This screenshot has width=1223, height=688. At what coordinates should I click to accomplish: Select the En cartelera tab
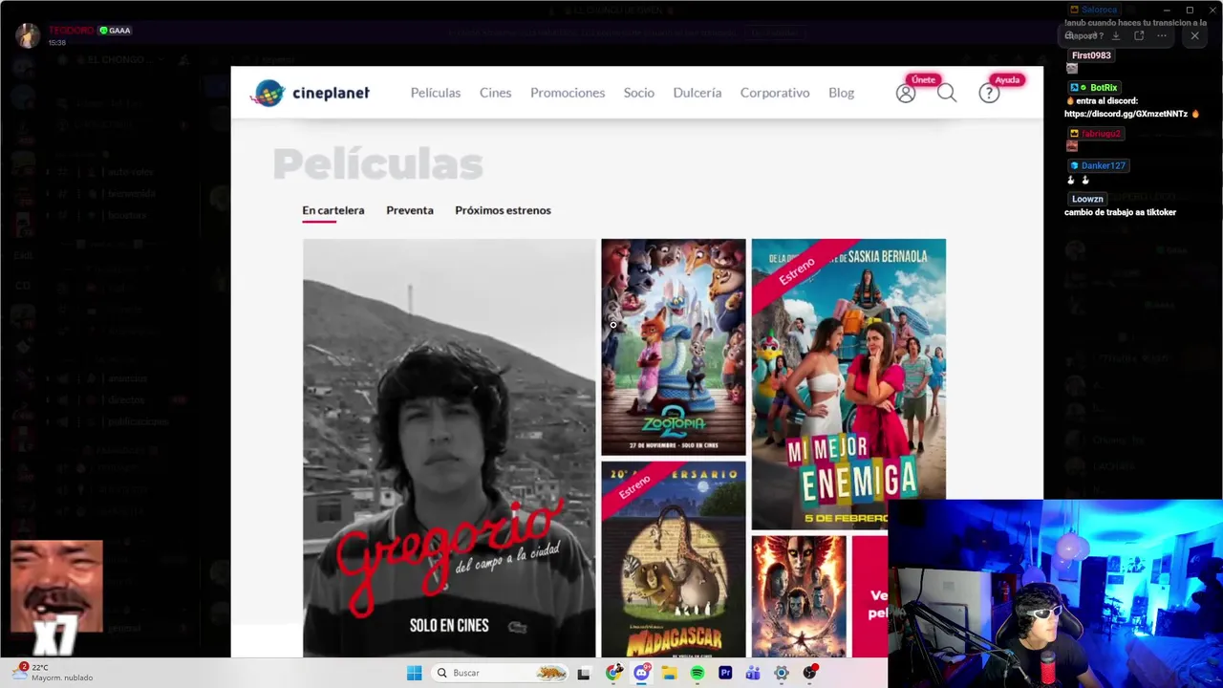click(333, 210)
